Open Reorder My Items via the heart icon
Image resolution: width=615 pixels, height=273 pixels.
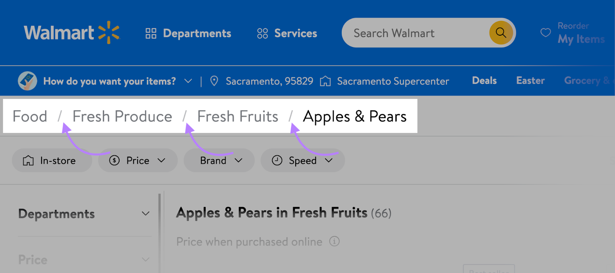tap(545, 33)
